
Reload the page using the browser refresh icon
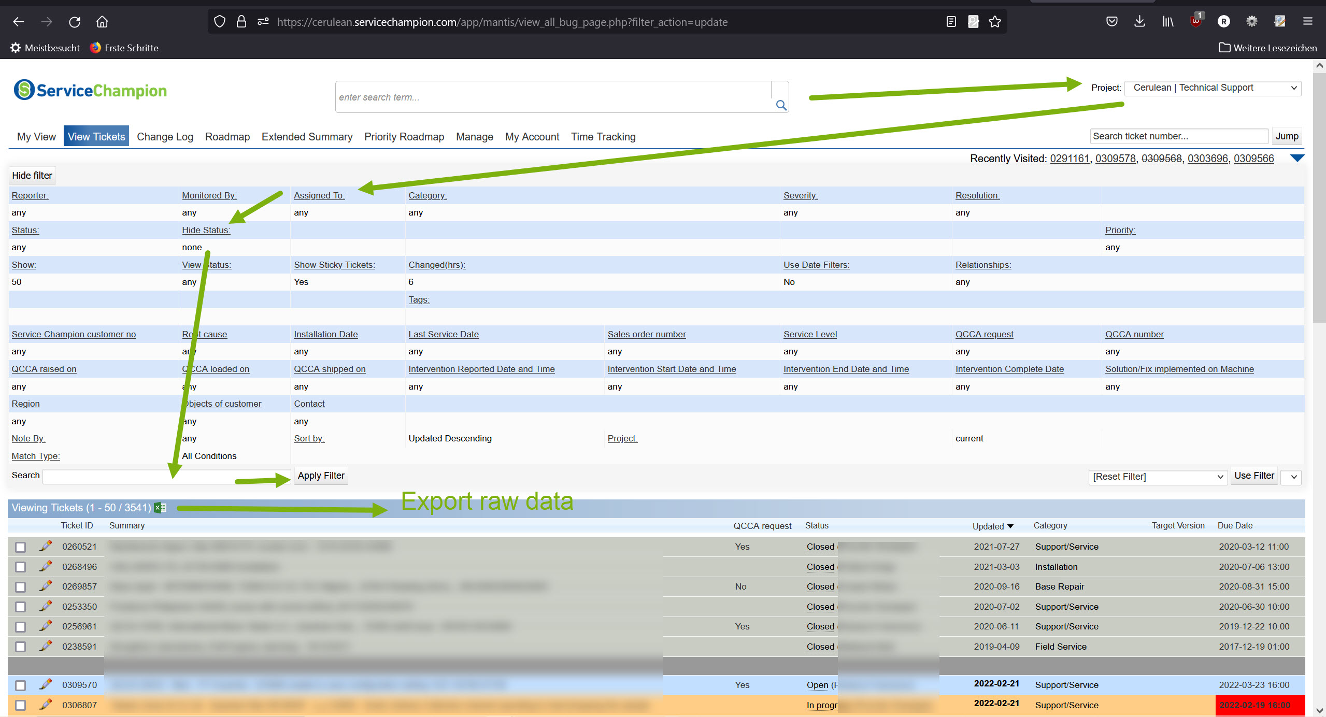pos(75,22)
